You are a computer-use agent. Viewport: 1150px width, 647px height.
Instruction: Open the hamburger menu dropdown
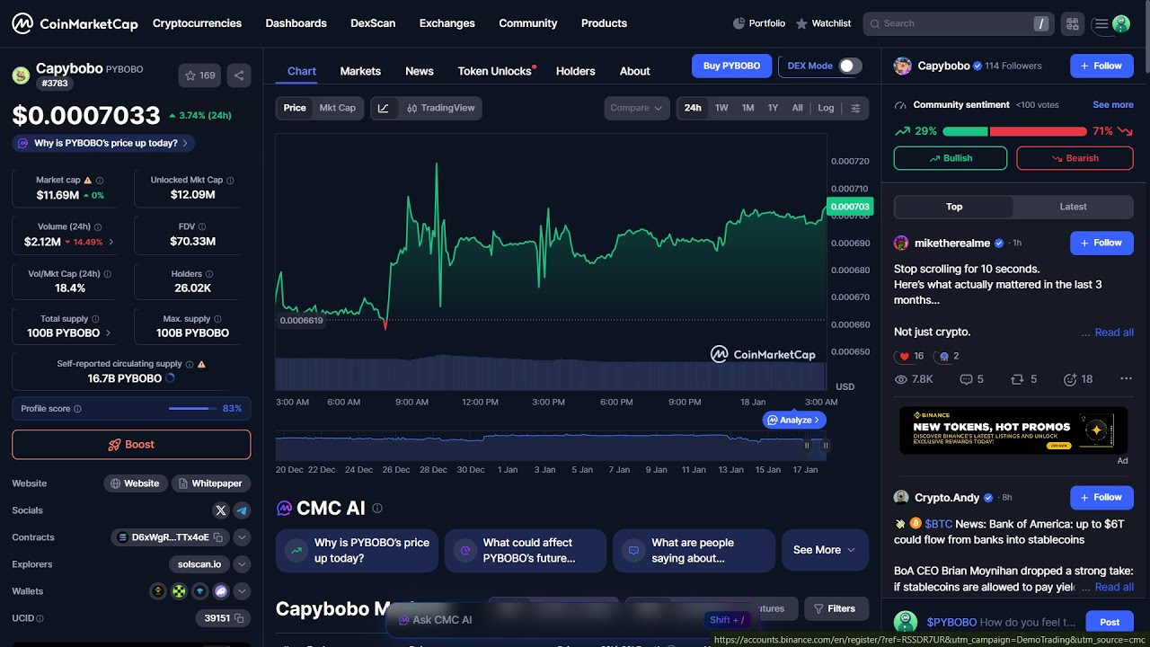(x=1101, y=24)
